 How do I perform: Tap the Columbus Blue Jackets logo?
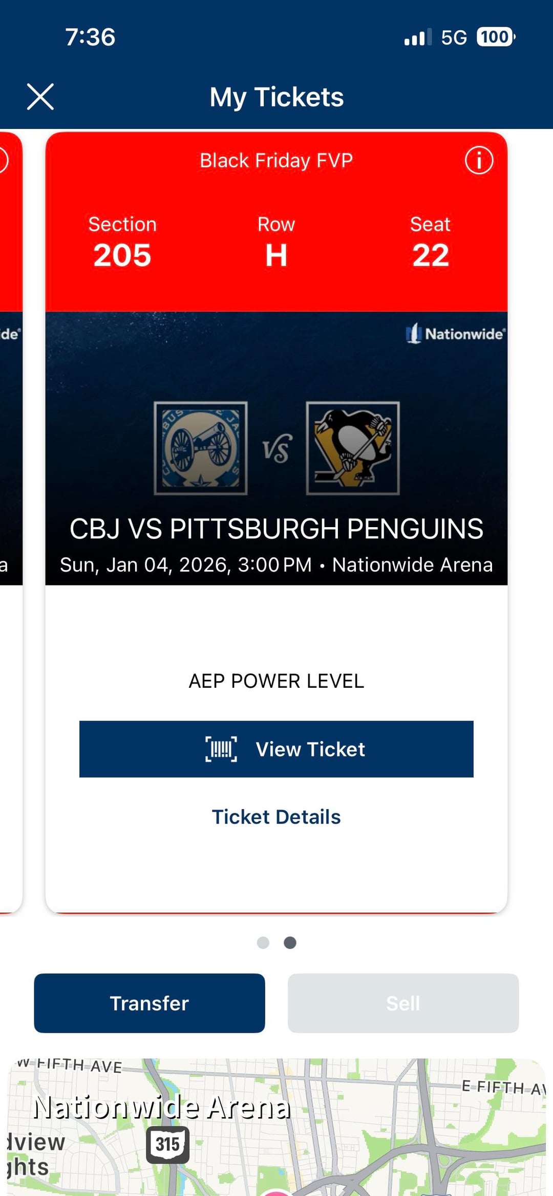(x=201, y=448)
